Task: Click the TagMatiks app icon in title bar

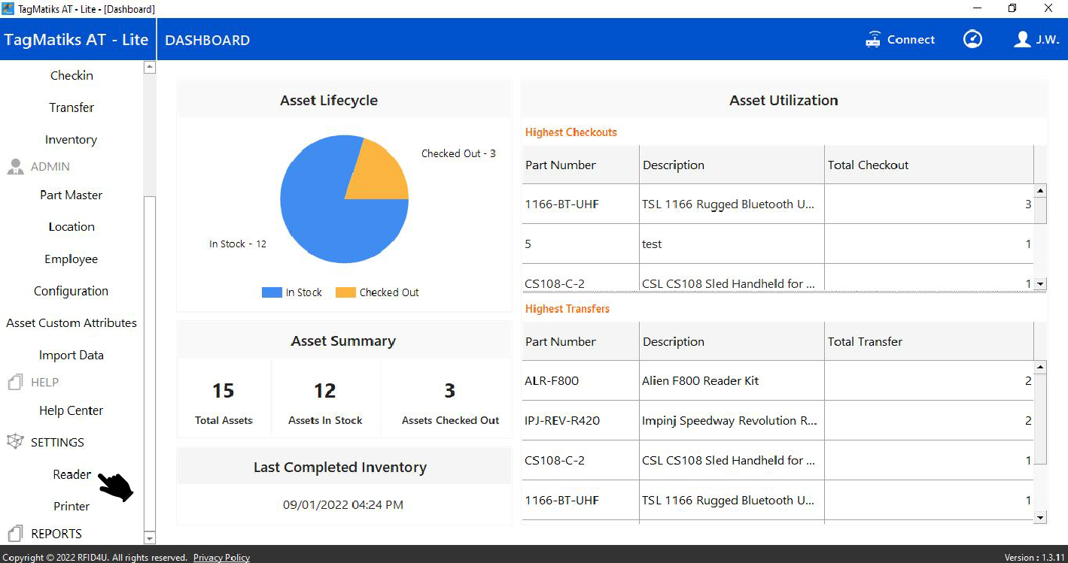Action: point(8,9)
